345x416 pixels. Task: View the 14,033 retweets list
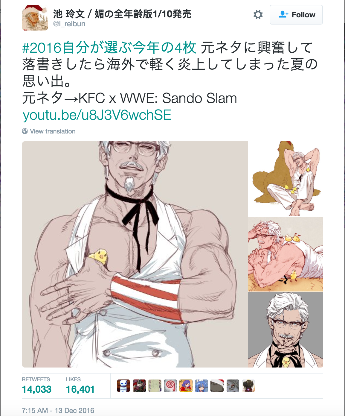pos(36,386)
